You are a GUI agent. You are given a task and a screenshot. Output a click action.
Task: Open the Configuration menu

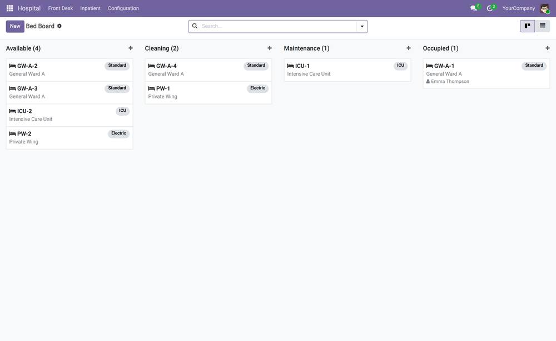tap(123, 8)
